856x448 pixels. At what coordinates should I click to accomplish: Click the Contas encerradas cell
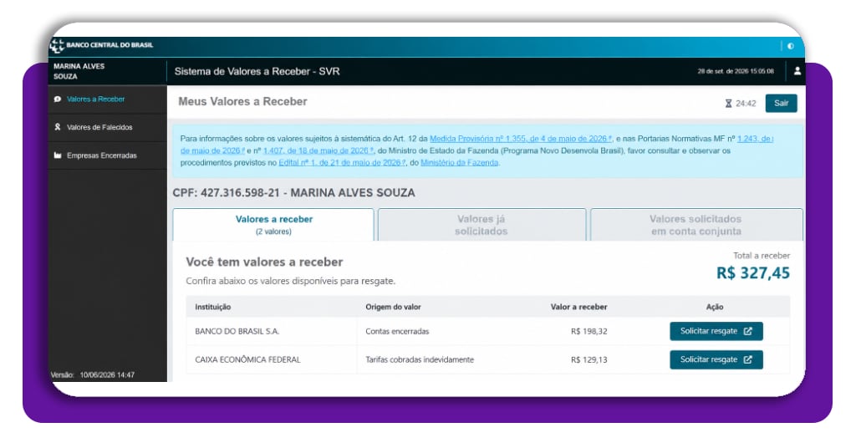coord(397,331)
